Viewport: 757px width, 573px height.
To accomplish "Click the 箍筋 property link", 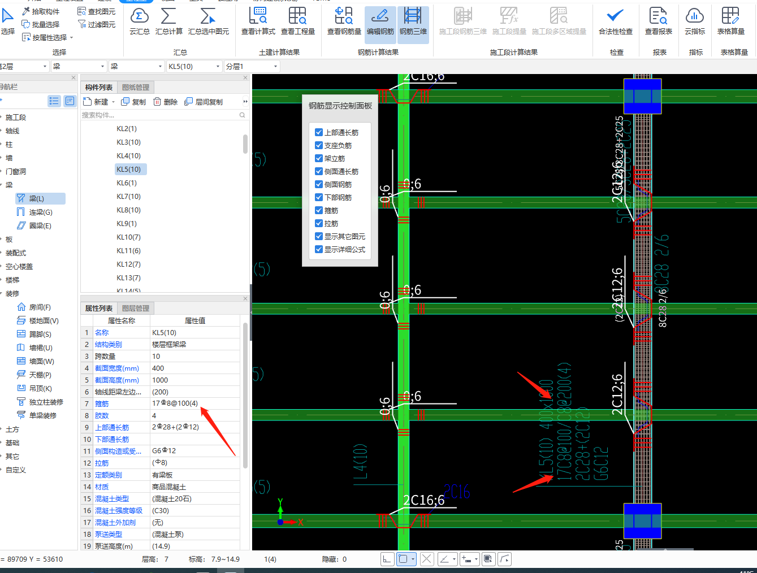I will click(102, 403).
